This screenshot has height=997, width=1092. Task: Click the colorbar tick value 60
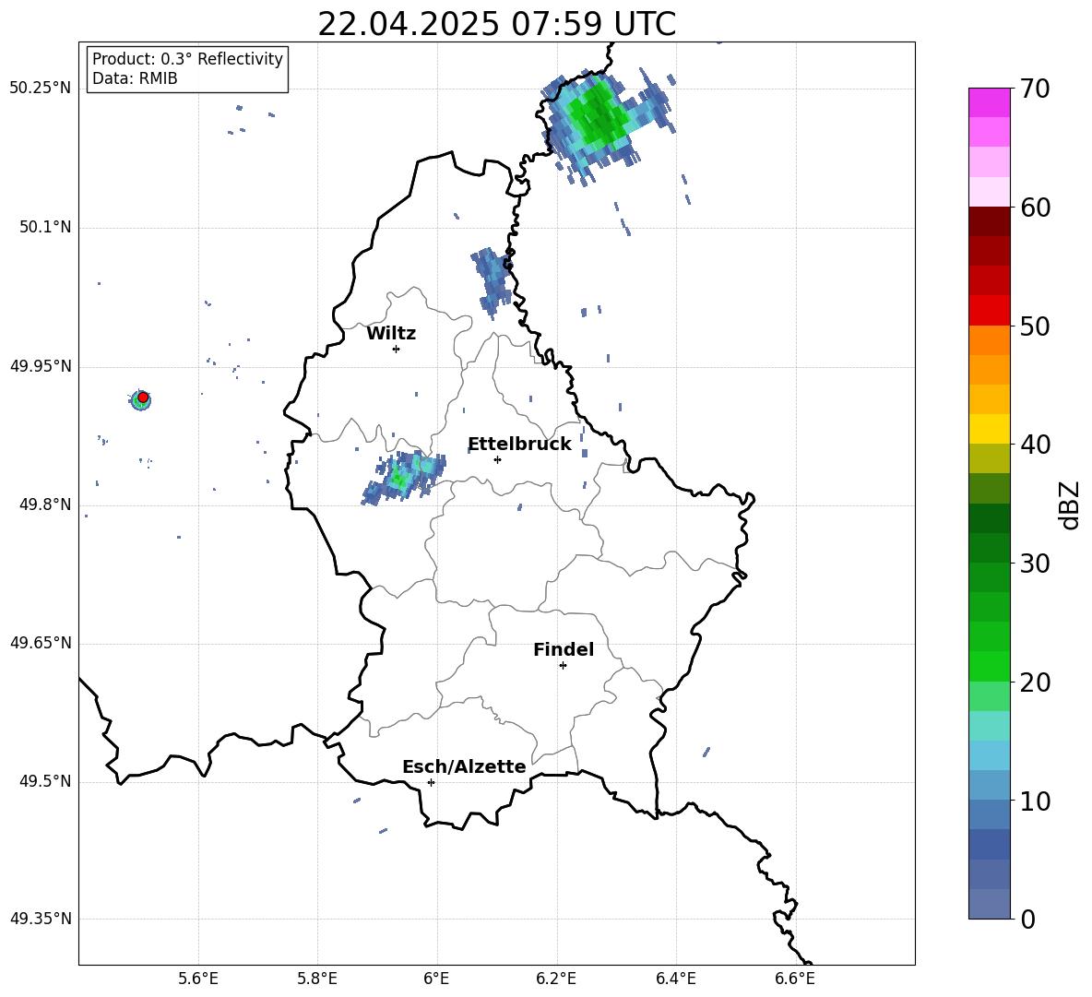[1035, 208]
